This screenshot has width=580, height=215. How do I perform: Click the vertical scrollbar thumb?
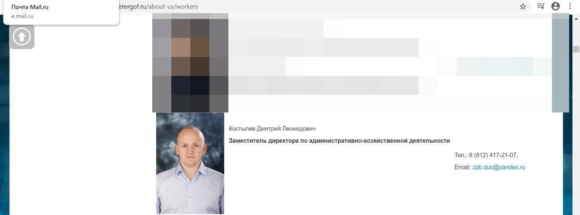[x=576, y=49]
